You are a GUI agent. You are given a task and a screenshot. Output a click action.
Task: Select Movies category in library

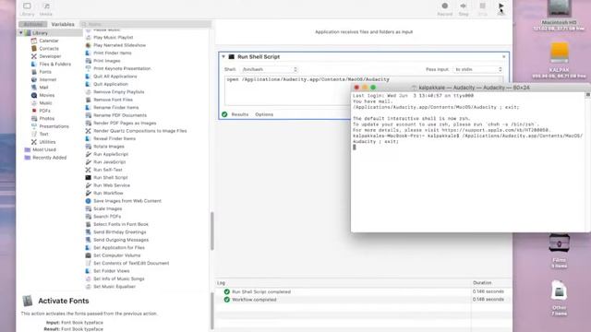47,95
